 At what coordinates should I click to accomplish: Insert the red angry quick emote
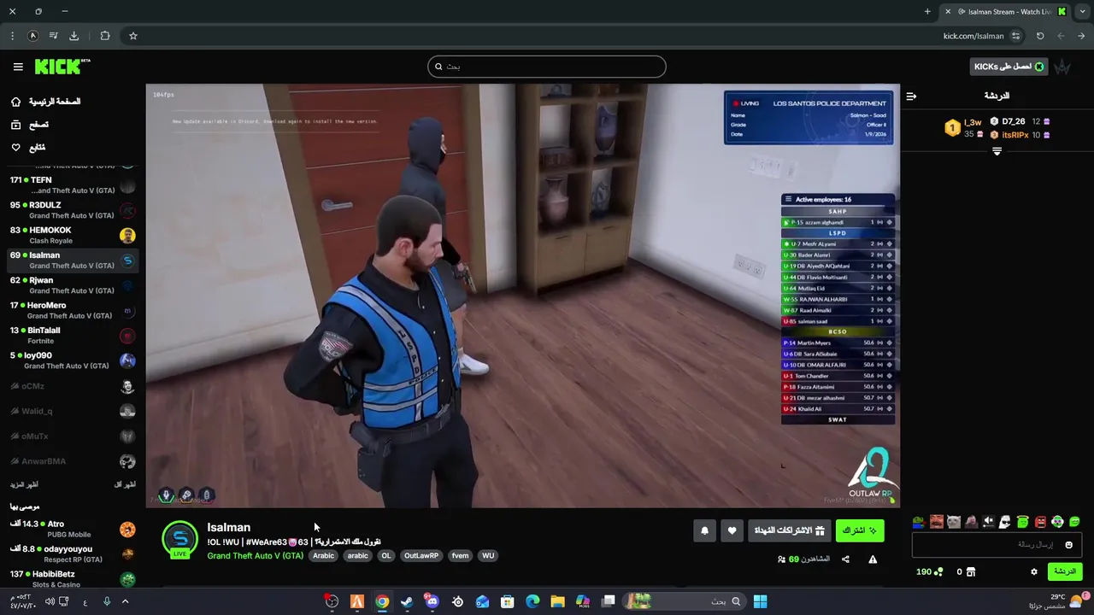click(x=1040, y=522)
